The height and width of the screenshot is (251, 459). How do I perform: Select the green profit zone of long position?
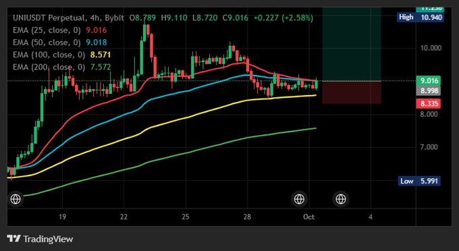pyautogui.click(x=352, y=44)
